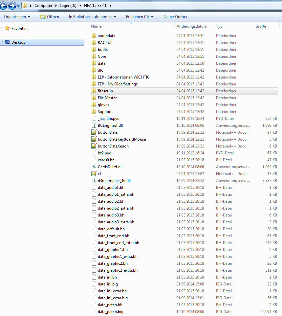The image size is (282, 316).
Task: Click 04.04.2015 13:07 date of cl
Action: pos(190,173)
